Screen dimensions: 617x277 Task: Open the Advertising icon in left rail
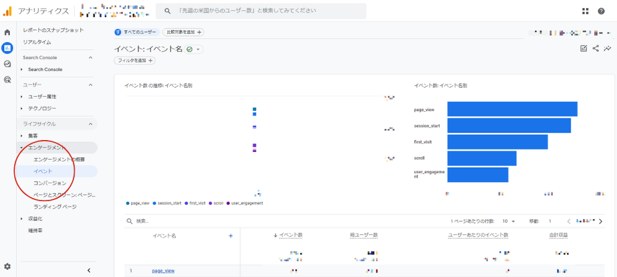(7, 80)
